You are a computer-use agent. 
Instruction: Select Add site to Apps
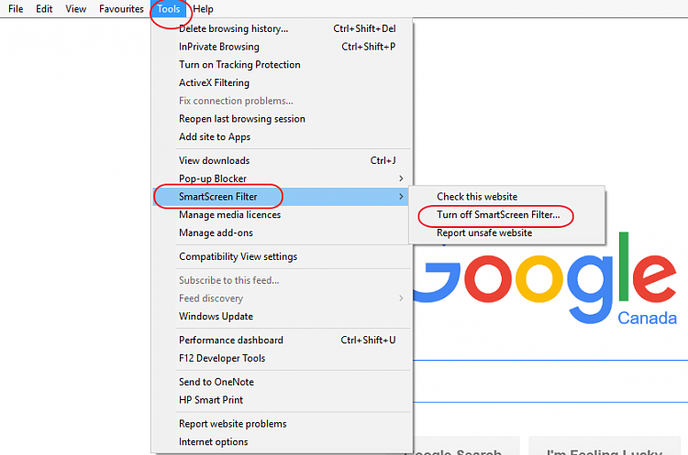pos(281,136)
